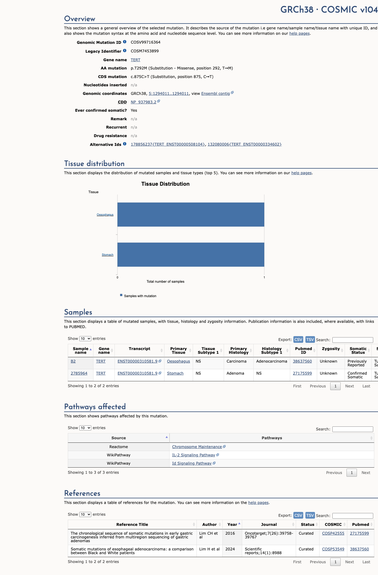The height and width of the screenshot is (575, 378).
Task: Click Samples table search field
Action: click(353, 340)
